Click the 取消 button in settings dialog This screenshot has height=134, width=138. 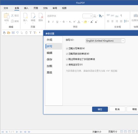tap(117, 109)
